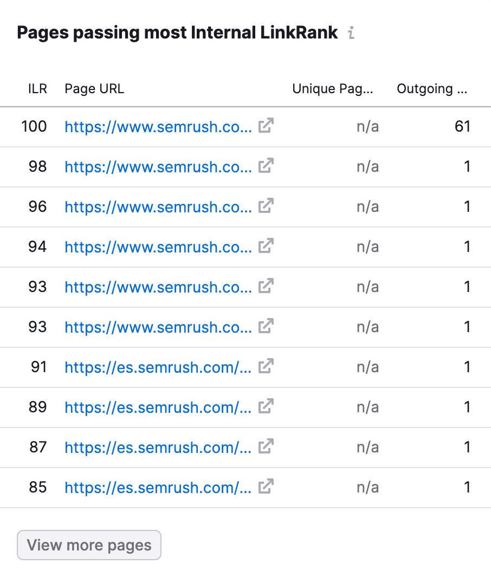Open external link icon for ILR 89 row
Viewport: 491px width, 577px height.
[x=266, y=406]
